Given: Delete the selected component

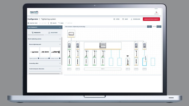Looking at the screenshot, I should (53, 23).
